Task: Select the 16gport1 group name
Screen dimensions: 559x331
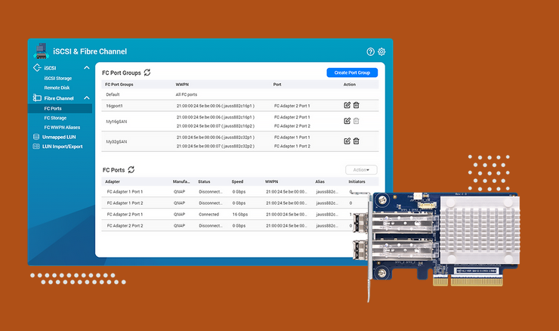Action: [x=114, y=106]
